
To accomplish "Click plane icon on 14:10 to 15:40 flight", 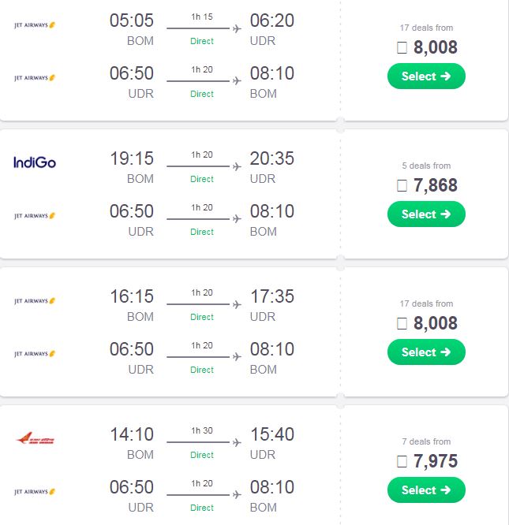I will click(237, 442).
